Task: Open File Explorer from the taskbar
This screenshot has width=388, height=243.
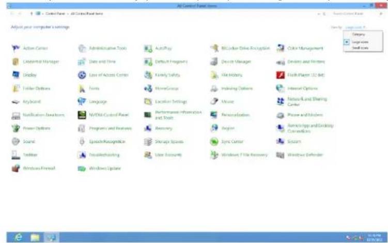Action: 35,237
